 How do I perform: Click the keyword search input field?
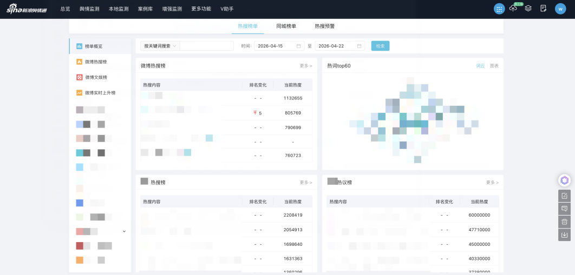tap(206, 46)
